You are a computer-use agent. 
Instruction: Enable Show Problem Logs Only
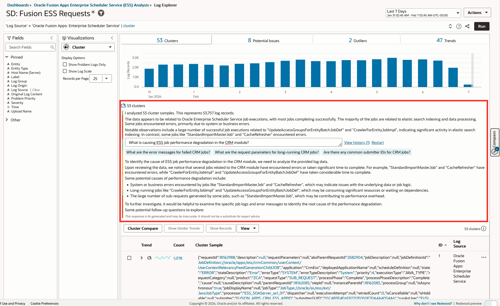tap(65, 64)
